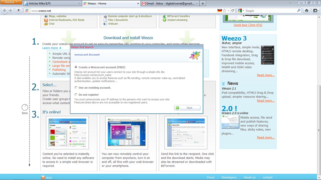
Task: Open the address bar history dropdown arrow
Action: [x=229, y=11]
